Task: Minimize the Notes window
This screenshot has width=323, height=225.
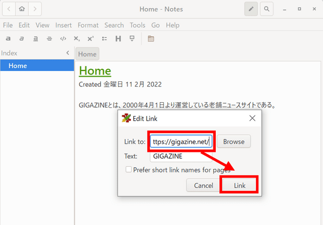Action: (284, 9)
